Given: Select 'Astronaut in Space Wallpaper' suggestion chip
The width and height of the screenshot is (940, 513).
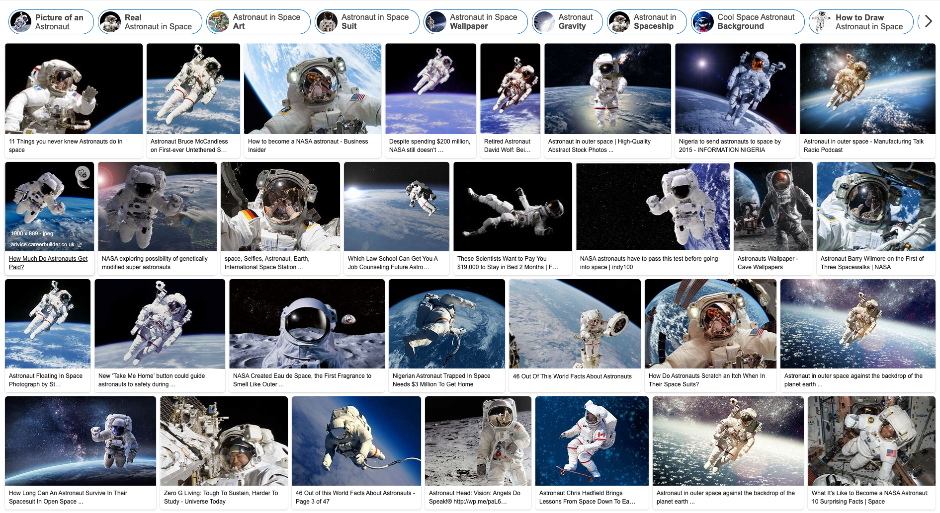Looking at the screenshot, I should click(x=475, y=22).
